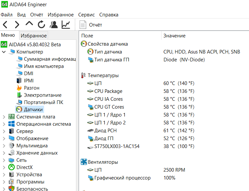Select the ST750LX003-1AC154 drive row

[164, 146]
